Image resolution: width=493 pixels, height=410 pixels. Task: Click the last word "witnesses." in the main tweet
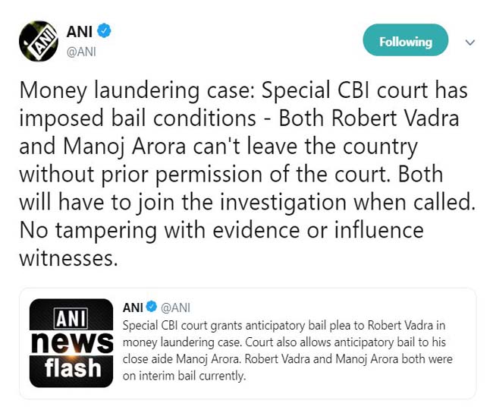(x=69, y=258)
